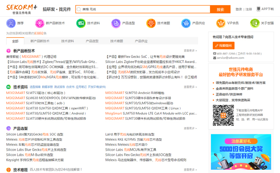Filter by 开发环境(软件) sub-category
The image size is (280, 173).
pos(97,87)
